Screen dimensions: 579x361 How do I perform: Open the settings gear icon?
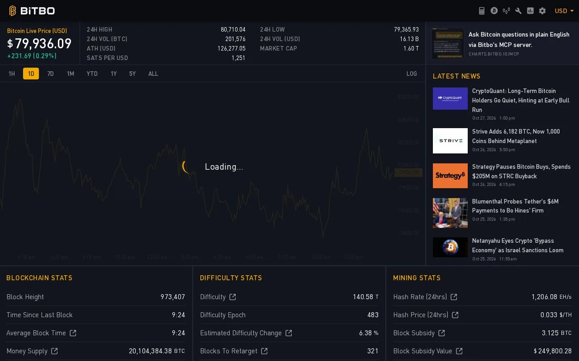coord(542,11)
